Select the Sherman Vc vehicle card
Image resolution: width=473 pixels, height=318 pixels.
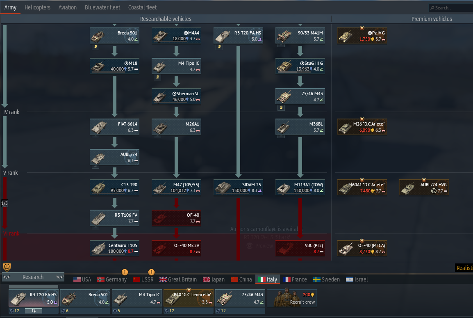(x=177, y=97)
